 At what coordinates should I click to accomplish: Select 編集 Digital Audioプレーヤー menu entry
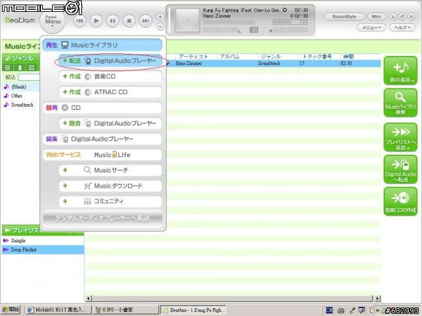(102, 139)
